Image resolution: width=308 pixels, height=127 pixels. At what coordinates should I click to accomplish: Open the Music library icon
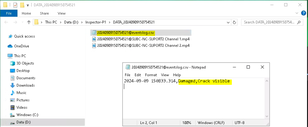[12, 93]
